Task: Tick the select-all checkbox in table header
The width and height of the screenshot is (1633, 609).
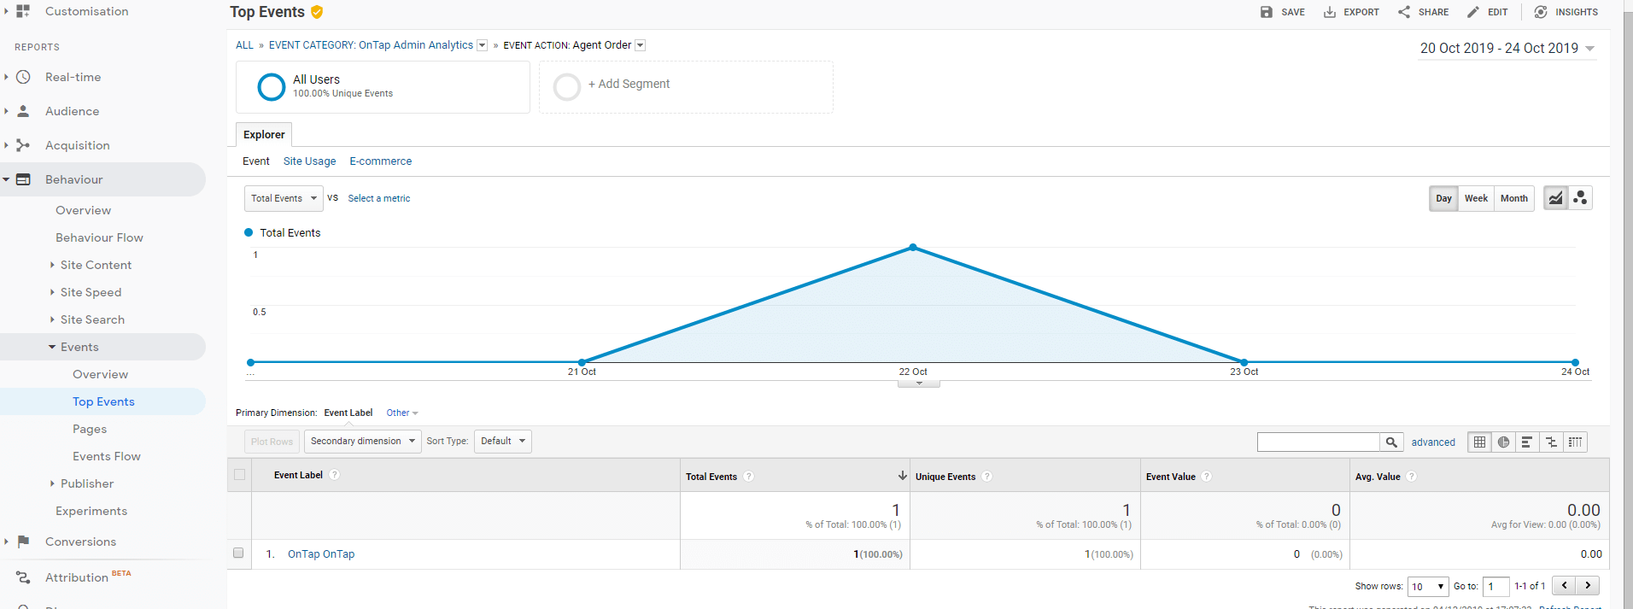Action: (x=239, y=475)
